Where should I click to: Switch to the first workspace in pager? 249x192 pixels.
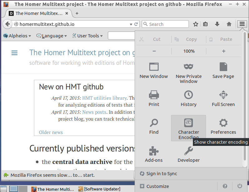13,189
